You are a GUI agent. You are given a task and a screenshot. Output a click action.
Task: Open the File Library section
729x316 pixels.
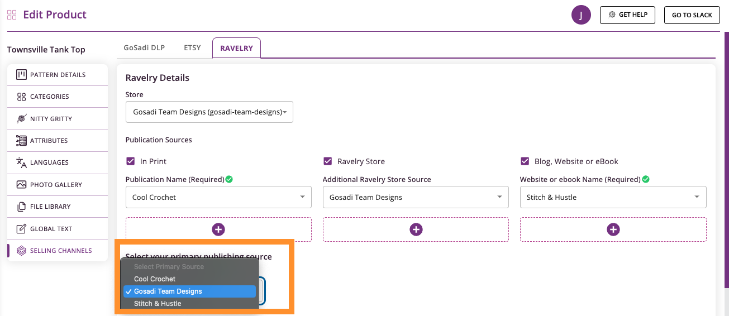pos(58,207)
